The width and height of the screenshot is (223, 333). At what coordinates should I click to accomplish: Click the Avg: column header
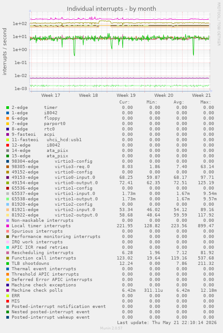click(x=179, y=102)
